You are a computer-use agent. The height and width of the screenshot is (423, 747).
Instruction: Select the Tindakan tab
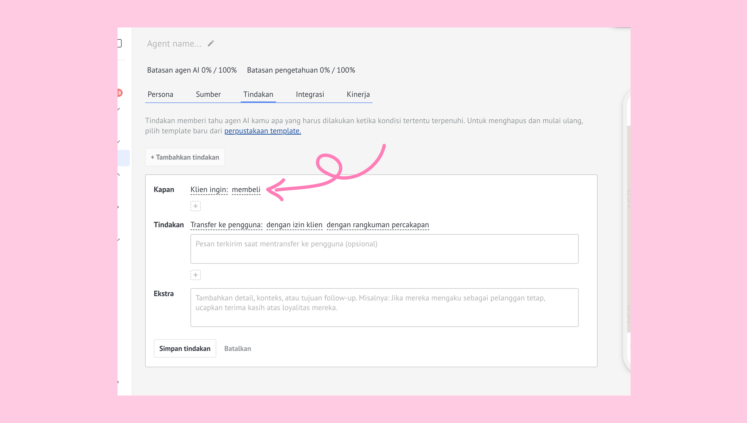[258, 94]
